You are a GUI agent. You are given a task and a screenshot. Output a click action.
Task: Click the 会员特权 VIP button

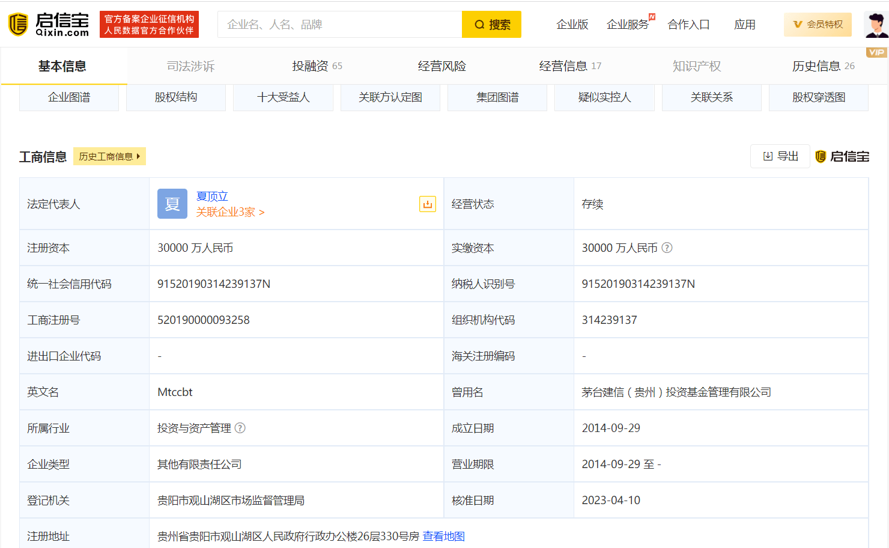tap(818, 25)
